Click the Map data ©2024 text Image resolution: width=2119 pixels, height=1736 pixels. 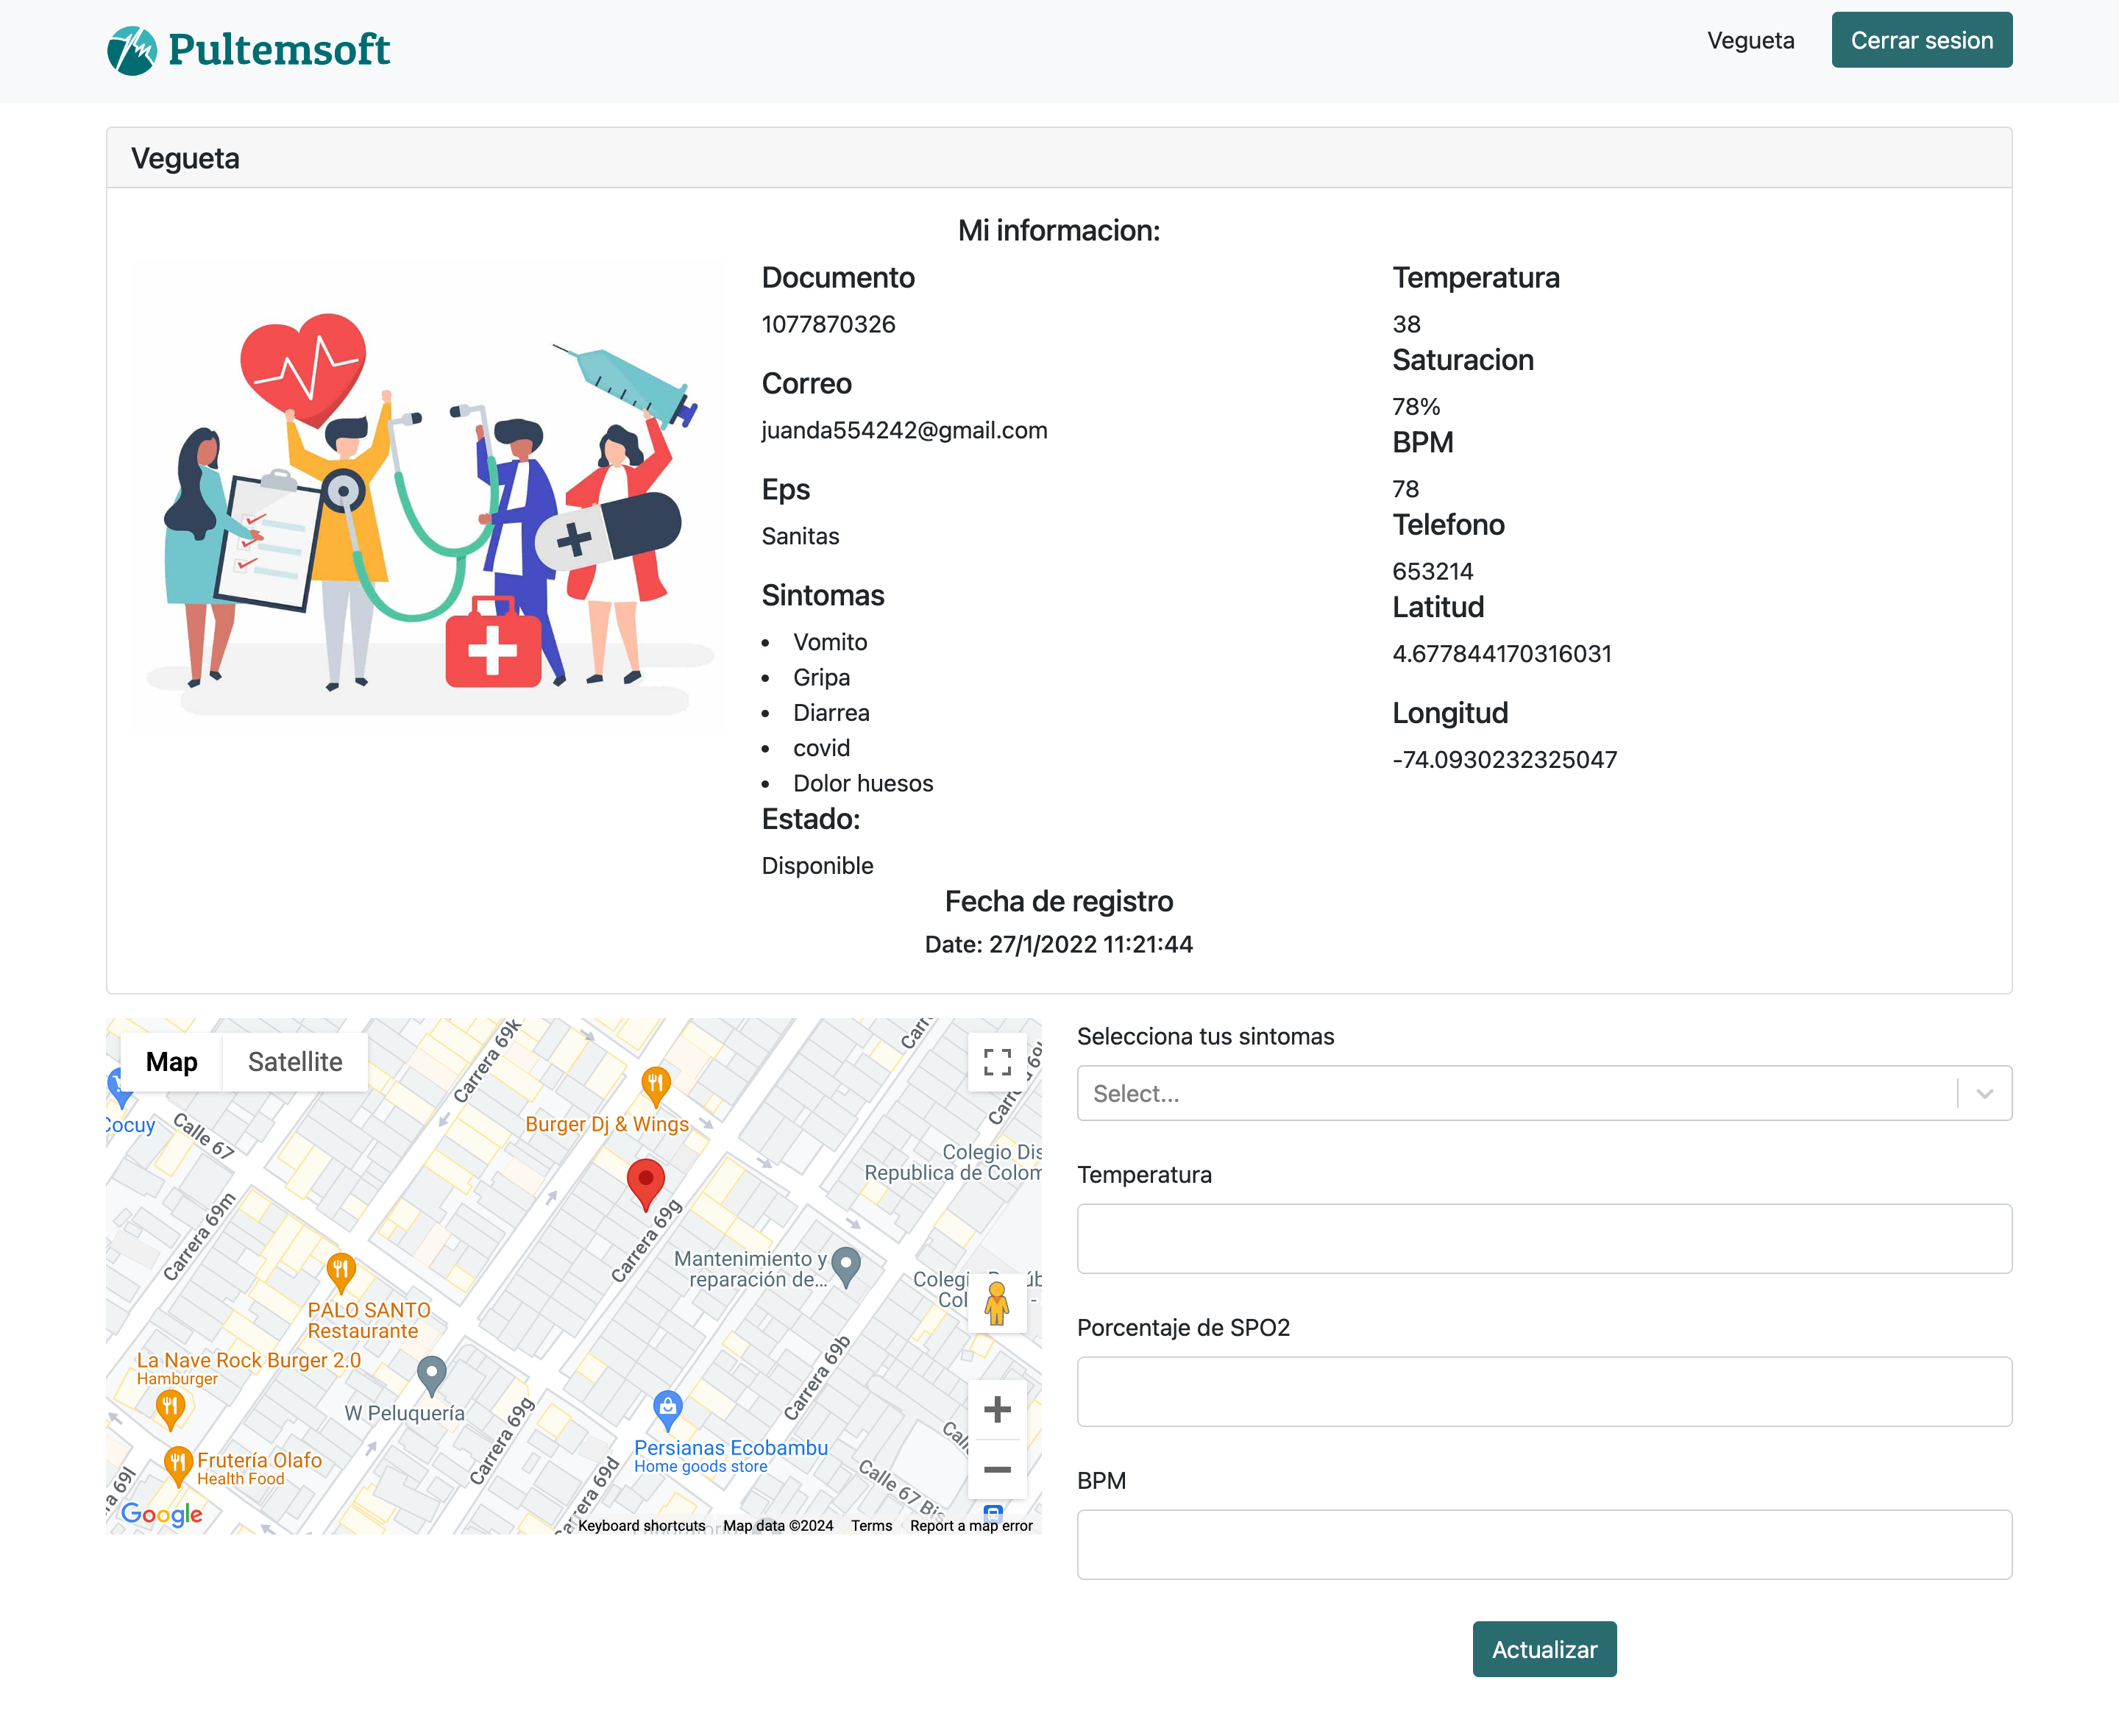pos(778,1526)
